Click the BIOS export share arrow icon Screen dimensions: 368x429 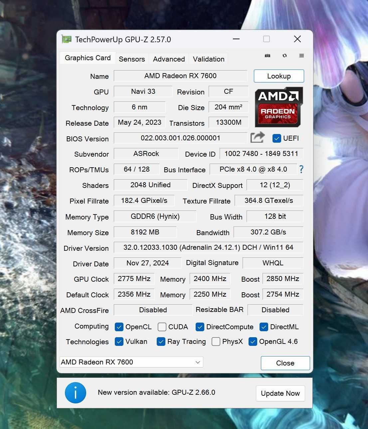pos(258,137)
